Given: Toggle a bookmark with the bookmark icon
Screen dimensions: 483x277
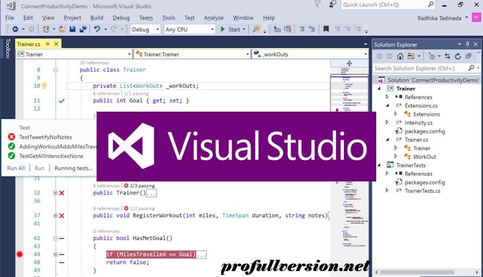Looking at the screenshot, I should point(326,29).
